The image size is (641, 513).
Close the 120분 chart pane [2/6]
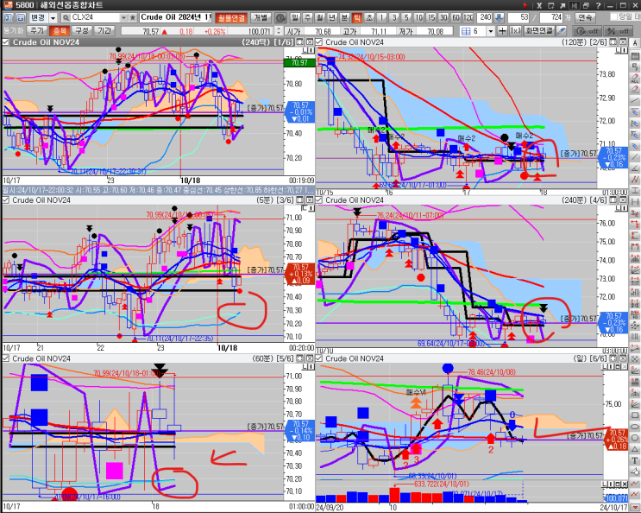(x=623, y=42)
